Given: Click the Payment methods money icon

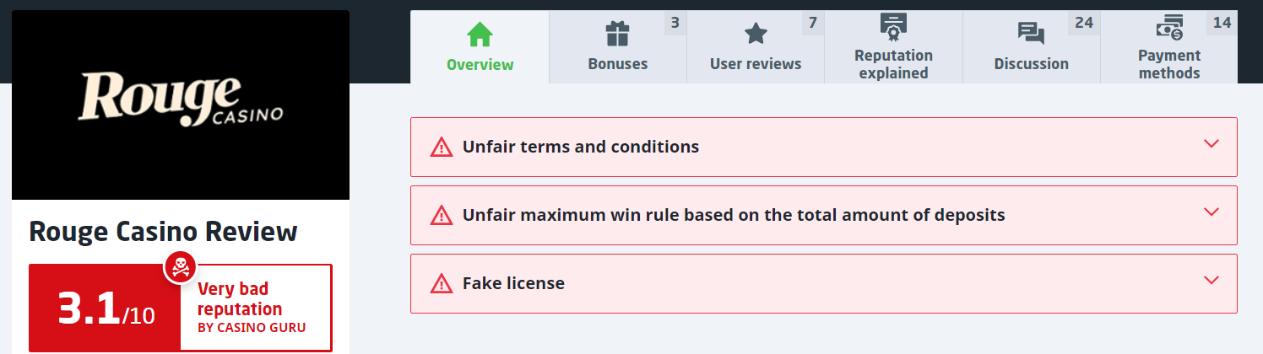Looking at the screenshot, I should coord(1169,27).
